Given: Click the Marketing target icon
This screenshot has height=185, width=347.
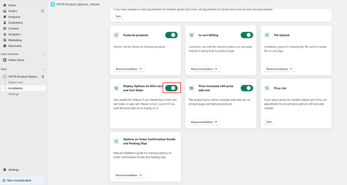Looking at the screenshot, I should point(5,40).
